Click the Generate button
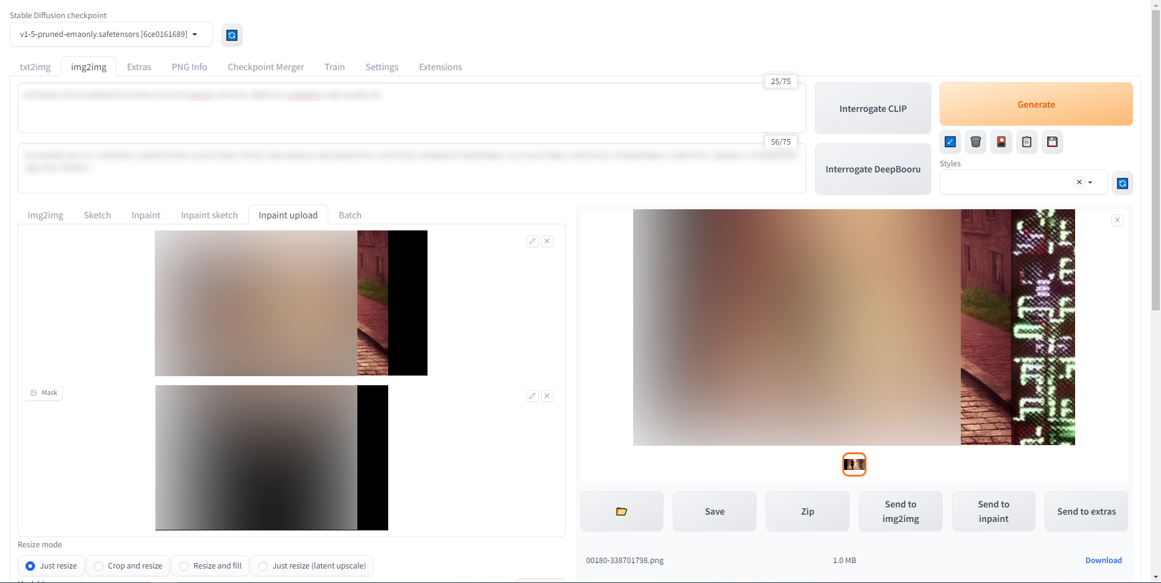The image size is (1161, 583). point(1035,104)
